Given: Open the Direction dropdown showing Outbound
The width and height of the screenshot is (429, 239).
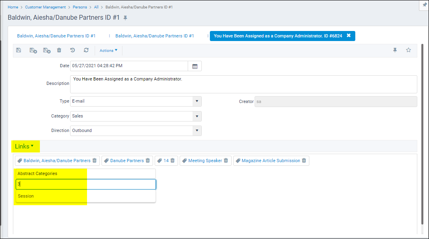Looking at the screenshot, I should pyautogui.click(x=197, y=130).
